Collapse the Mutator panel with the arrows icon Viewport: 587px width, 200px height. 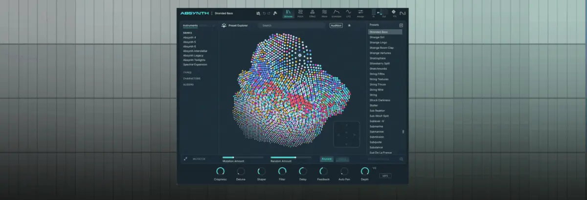click(x=185, y=159)
